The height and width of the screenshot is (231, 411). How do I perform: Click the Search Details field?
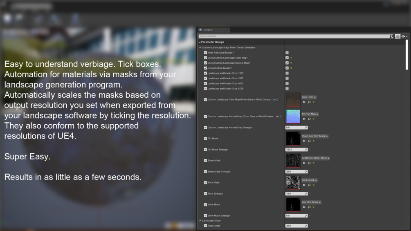[294, 36]
